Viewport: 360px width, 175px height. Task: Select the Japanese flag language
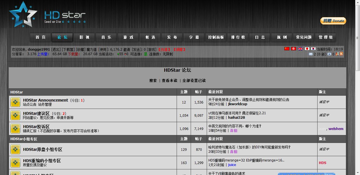click(x=307, y=49)
